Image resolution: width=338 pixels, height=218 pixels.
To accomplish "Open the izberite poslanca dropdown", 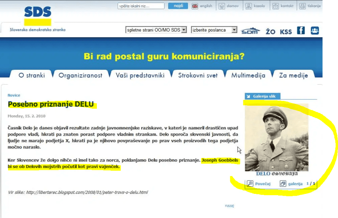I will click(214, 30).
